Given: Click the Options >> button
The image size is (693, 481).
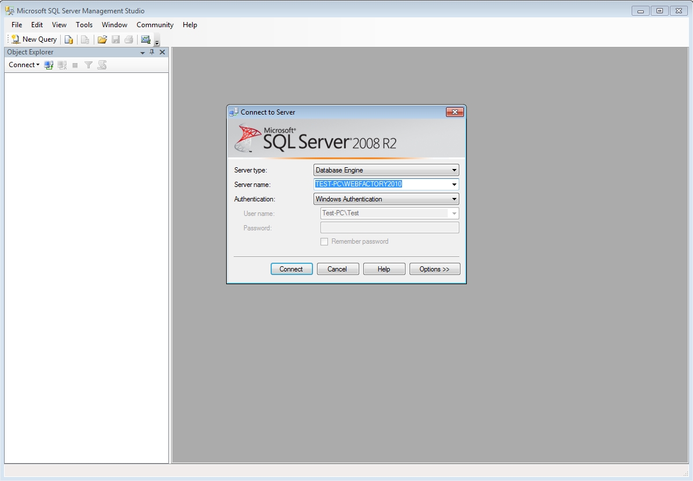Looking at the screenshot, I should tap(434, 269).
